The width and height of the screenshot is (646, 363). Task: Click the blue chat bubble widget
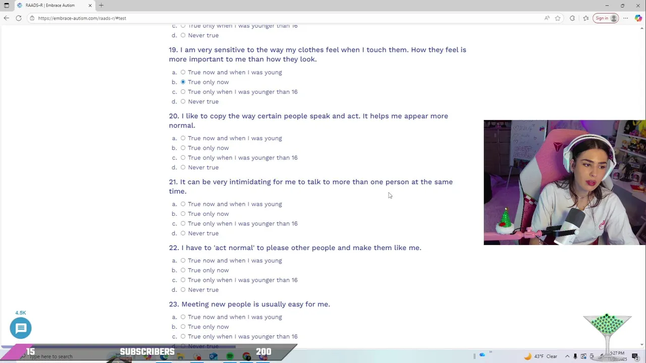pos(21,328)
